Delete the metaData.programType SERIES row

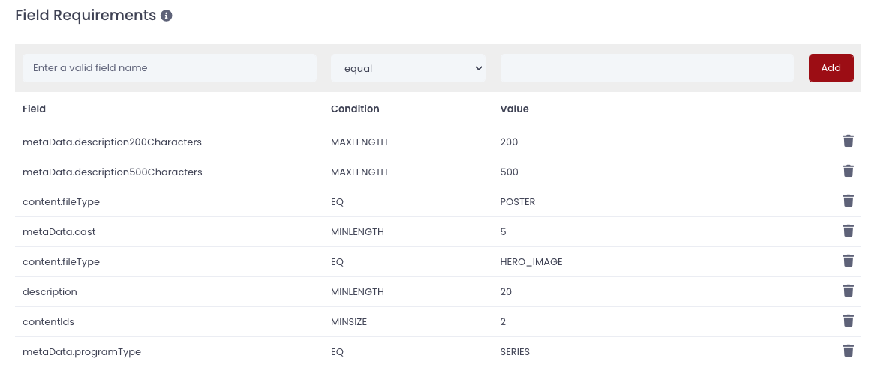click(x=849, y=351)
